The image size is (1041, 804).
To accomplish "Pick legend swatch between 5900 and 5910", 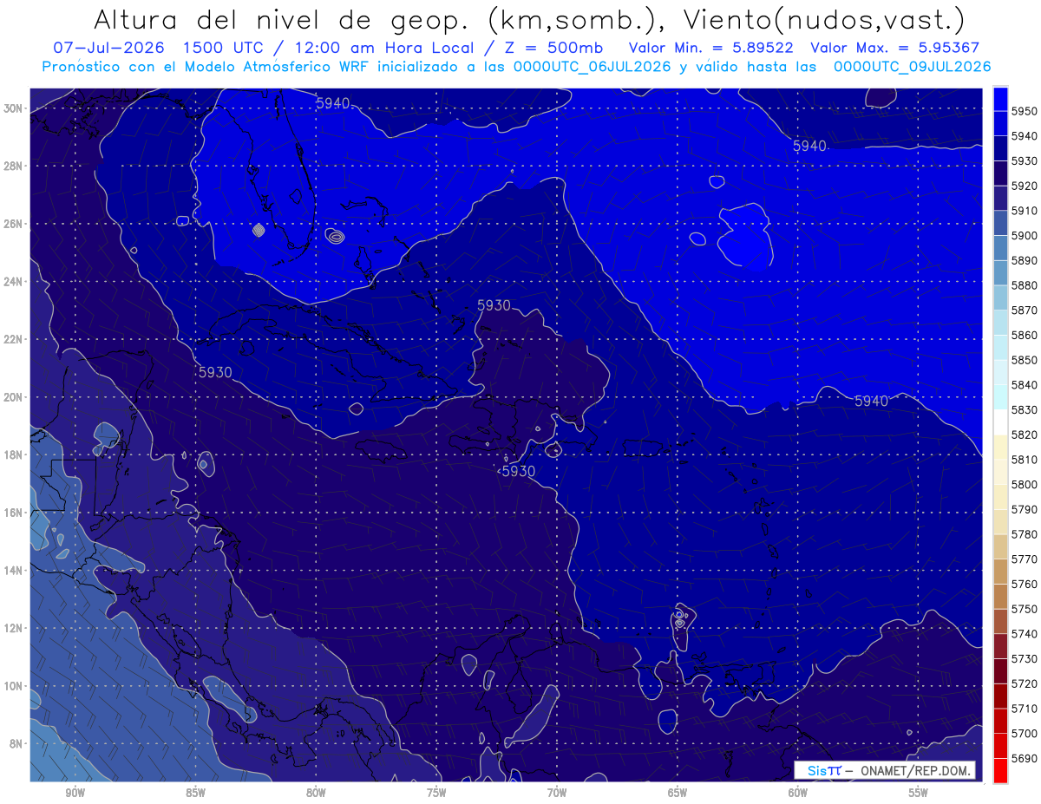I will pos(1000,223).
